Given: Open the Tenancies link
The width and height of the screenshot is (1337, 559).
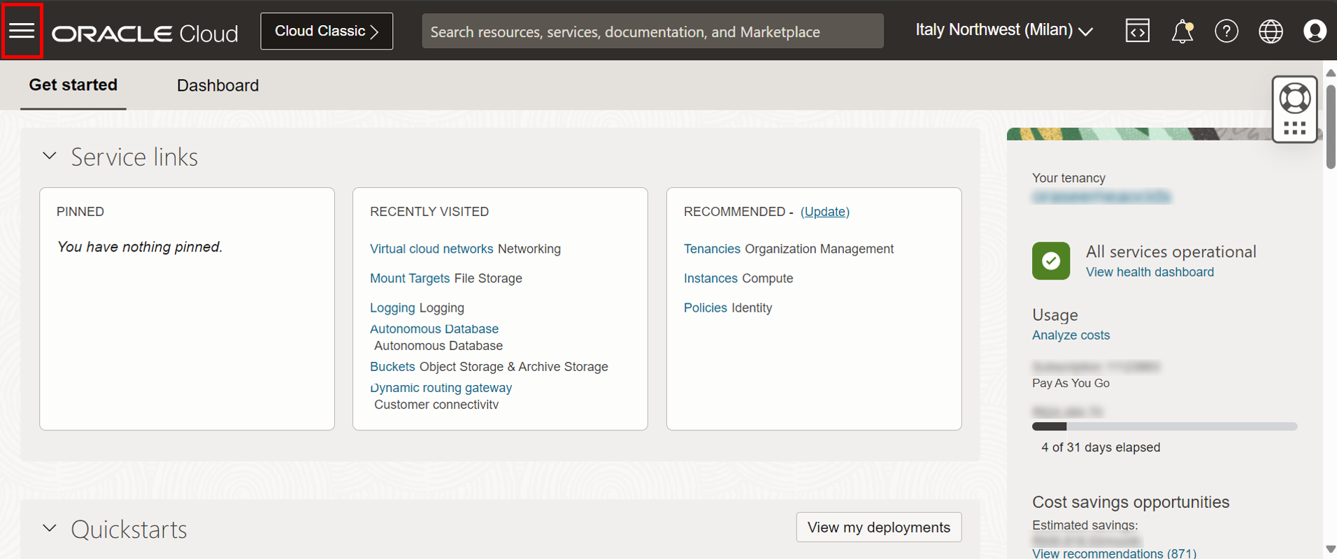Looking at the screenshot, I should 712,249.
